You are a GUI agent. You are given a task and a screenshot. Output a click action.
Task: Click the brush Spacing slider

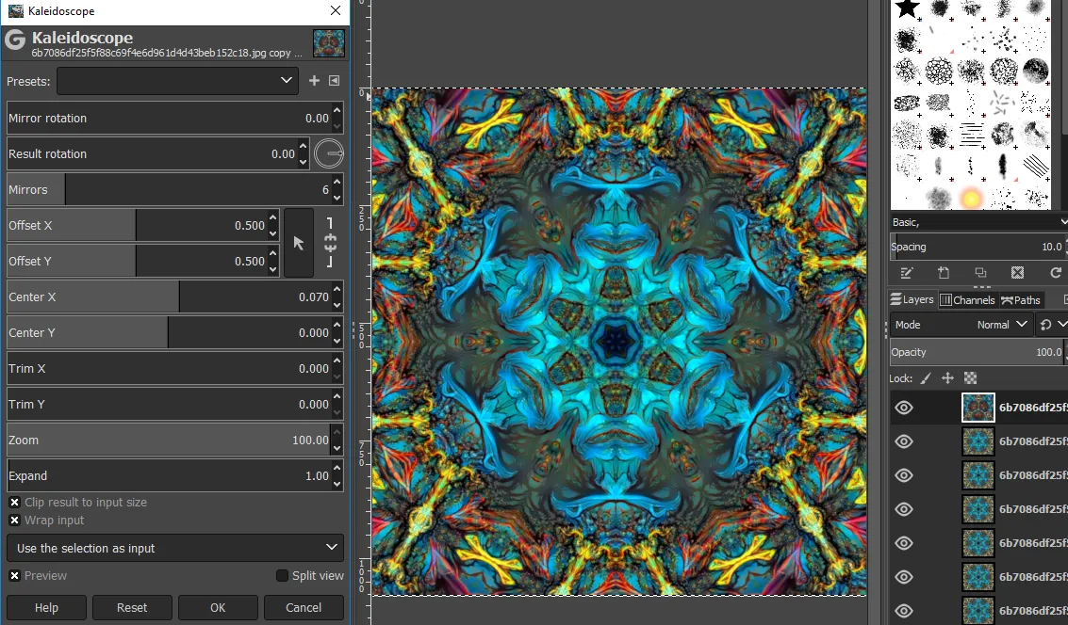(x=978, y=247)
